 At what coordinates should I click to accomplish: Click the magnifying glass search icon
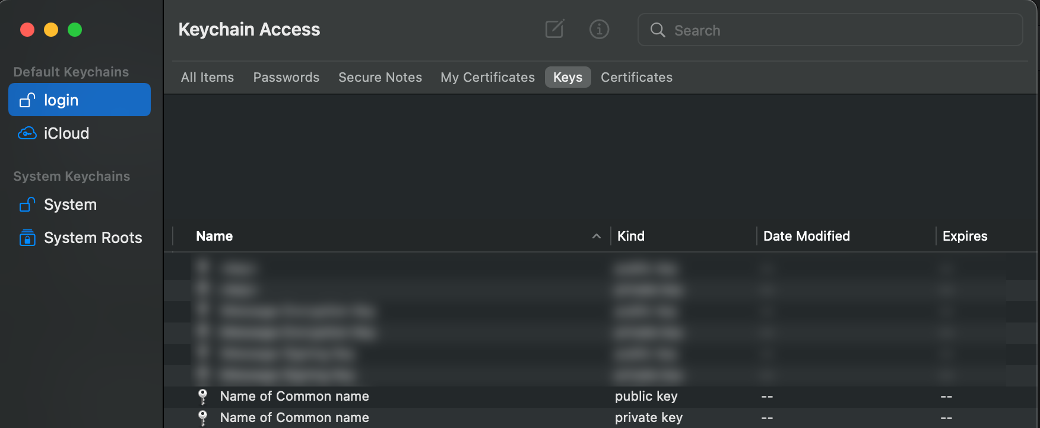658,30
